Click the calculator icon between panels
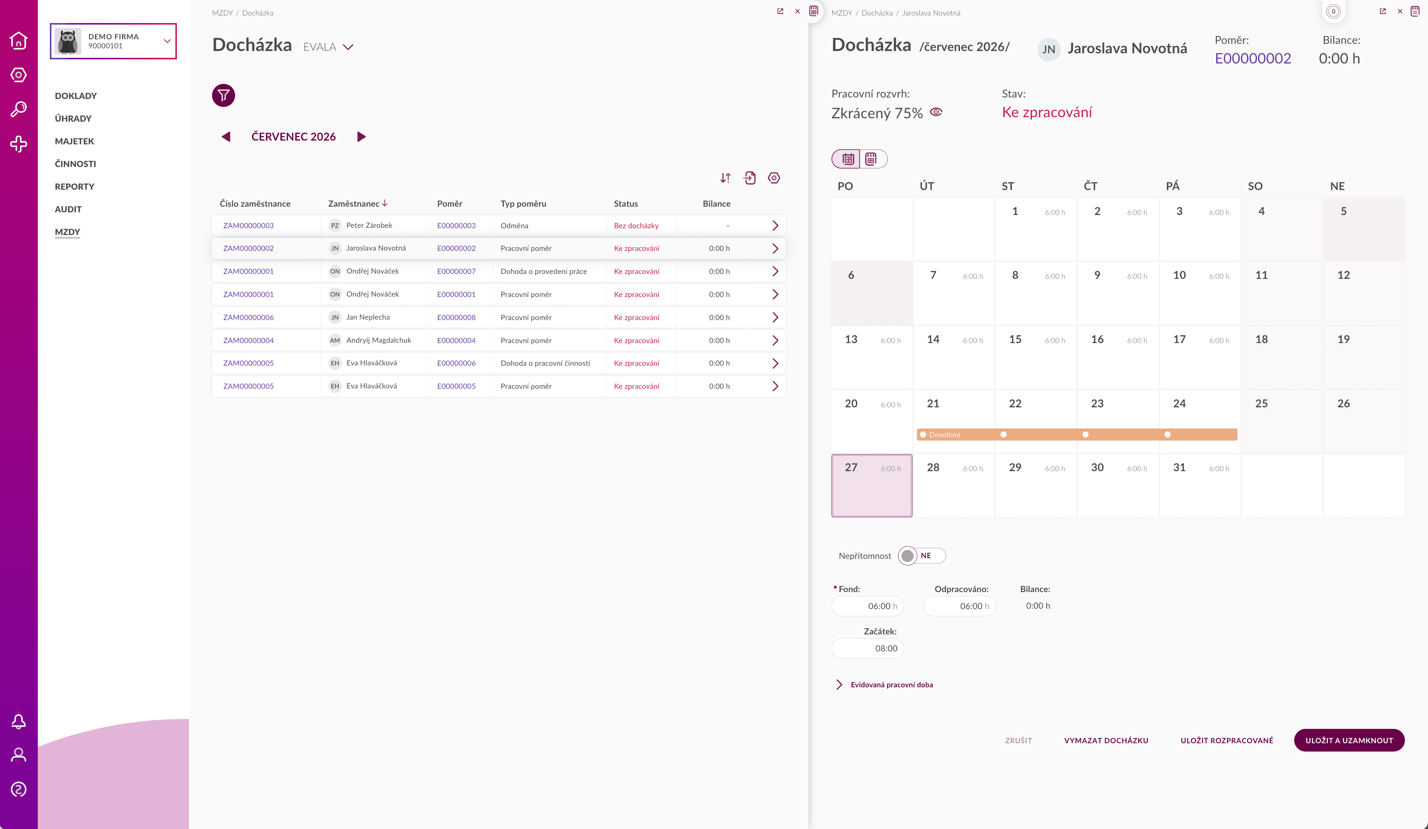The width and height of the screenshot is (1428, 829). pyautogui.click(x=814, y=11)
